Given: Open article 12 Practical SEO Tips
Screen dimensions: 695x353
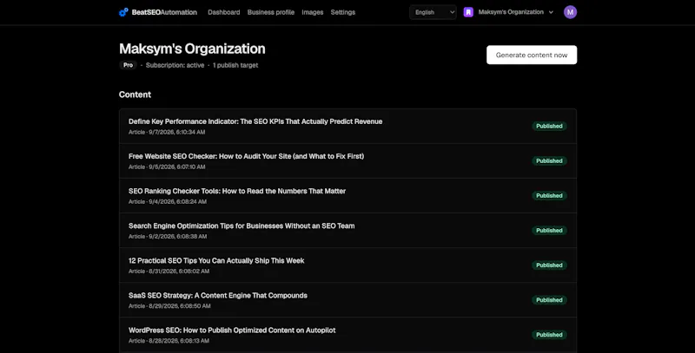Looking at the screenshot, I should (216, 260).
